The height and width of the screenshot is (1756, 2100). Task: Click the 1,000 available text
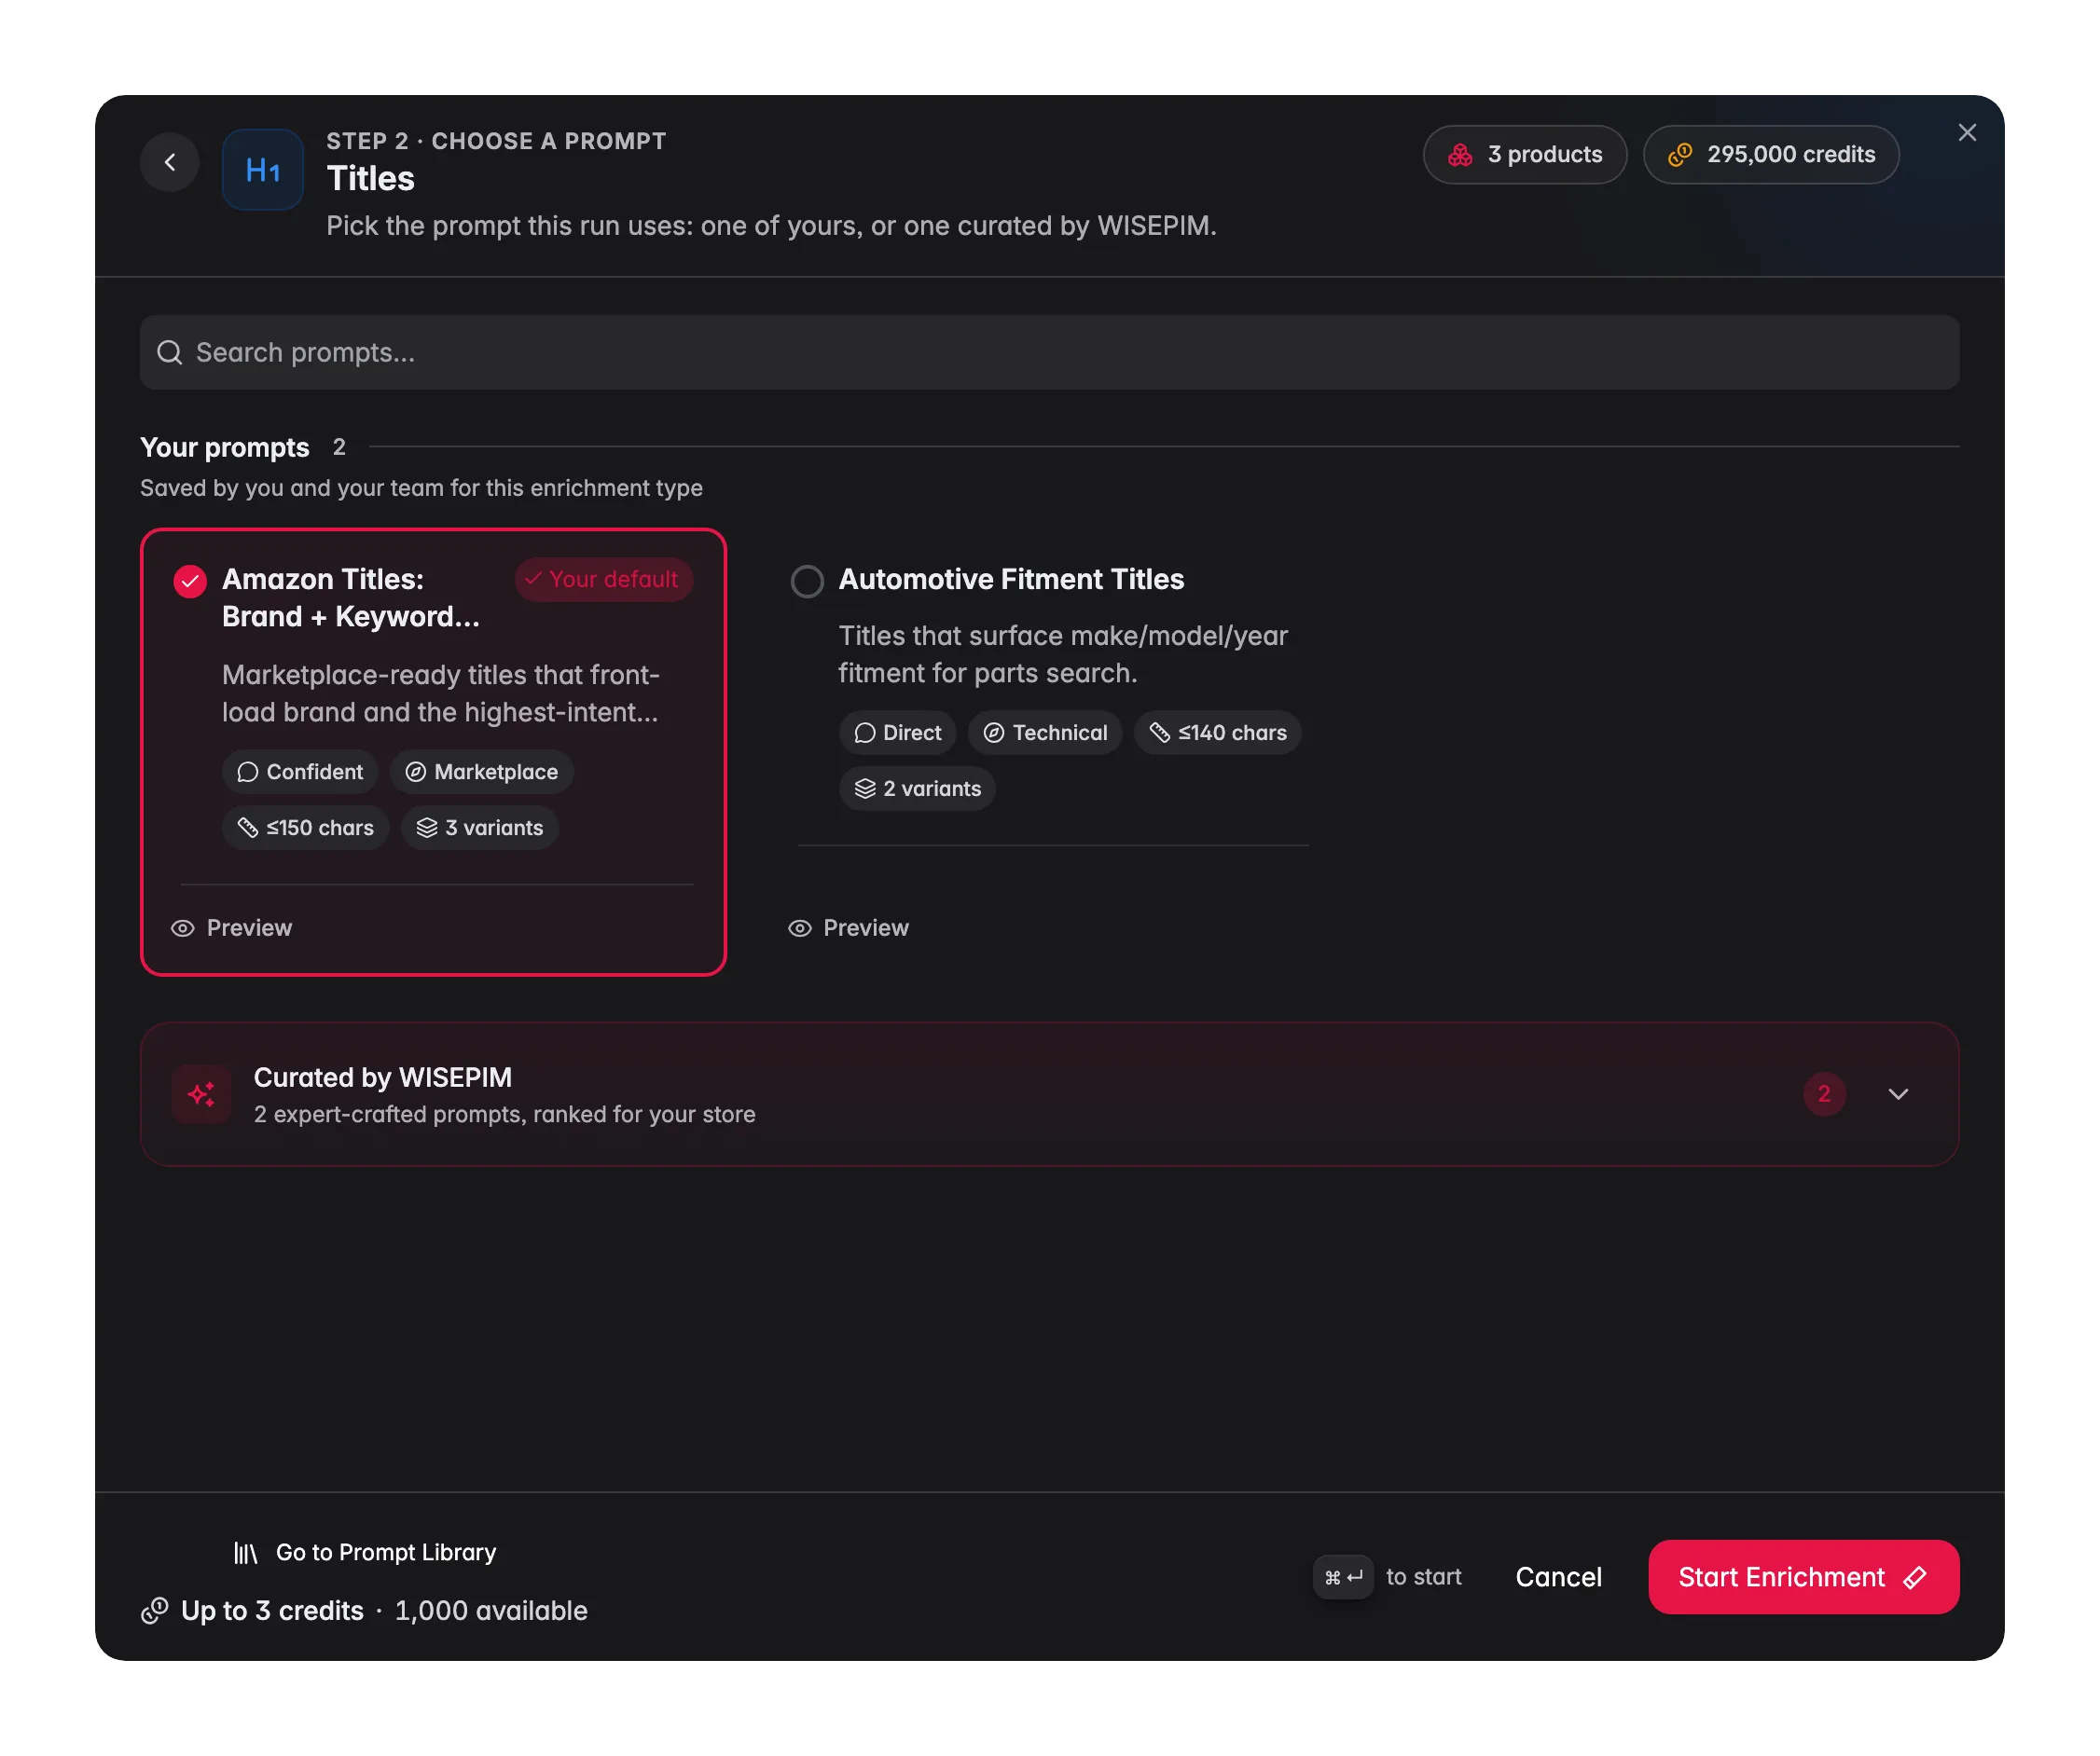pyautogui.click(x=491, y=1612)
